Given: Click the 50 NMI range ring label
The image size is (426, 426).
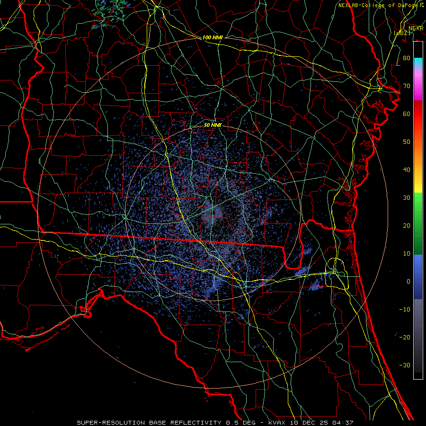Looking at the screenshot, I should click(x=213, y=125).
